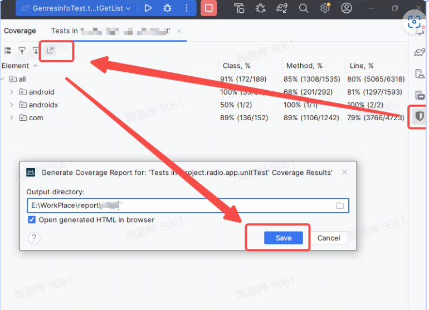Open IDE settings gear icon
Screen dimensions: 429x310
click(x=325, y=8)
